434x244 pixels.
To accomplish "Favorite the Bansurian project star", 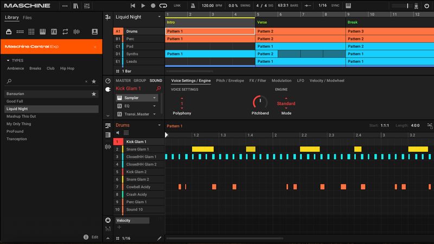I will click(x=94, y=94).
